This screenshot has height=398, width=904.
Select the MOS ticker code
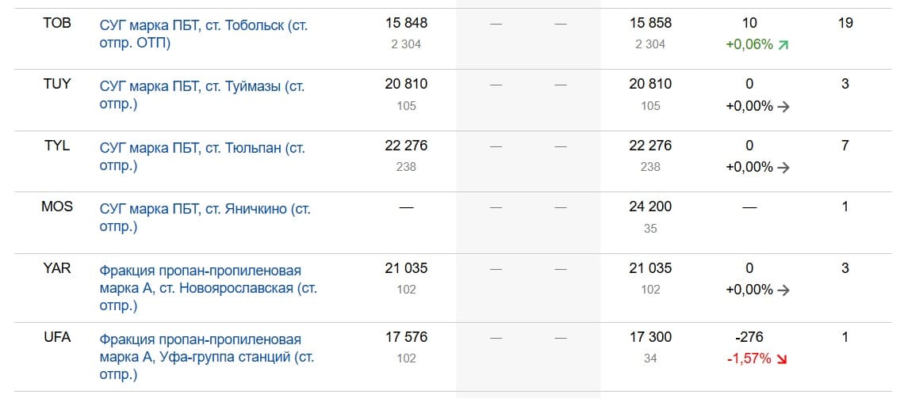[x=57, y=207]
